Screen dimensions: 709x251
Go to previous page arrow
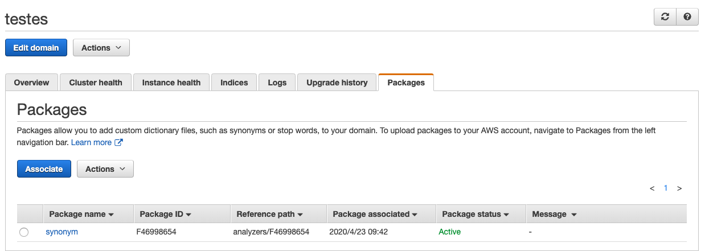pos(652,188)
